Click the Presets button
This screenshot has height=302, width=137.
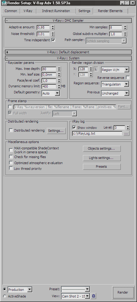pyautogui.click(x=102, y=167)
